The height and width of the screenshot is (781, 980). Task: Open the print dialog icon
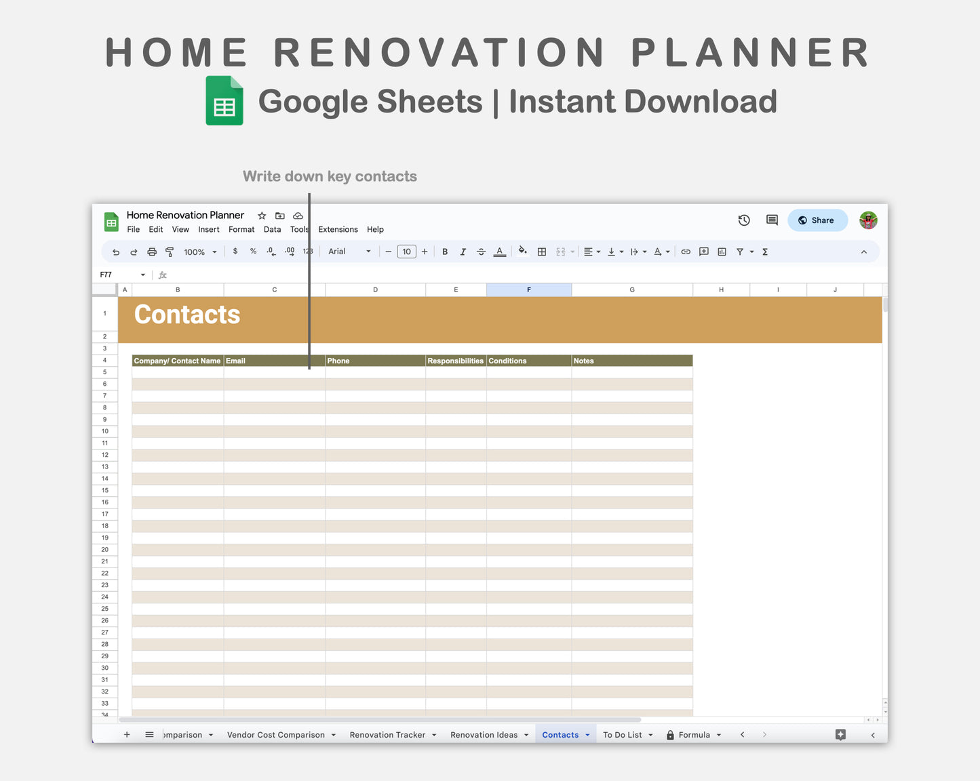(x=152, y=252)
